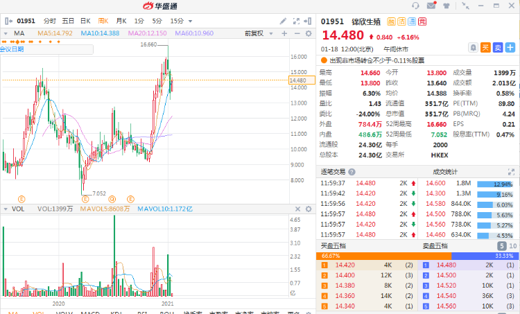Open help icon next to 逐笔交易
Viewport: 520px width, 314px height.
tap(352, 172)
